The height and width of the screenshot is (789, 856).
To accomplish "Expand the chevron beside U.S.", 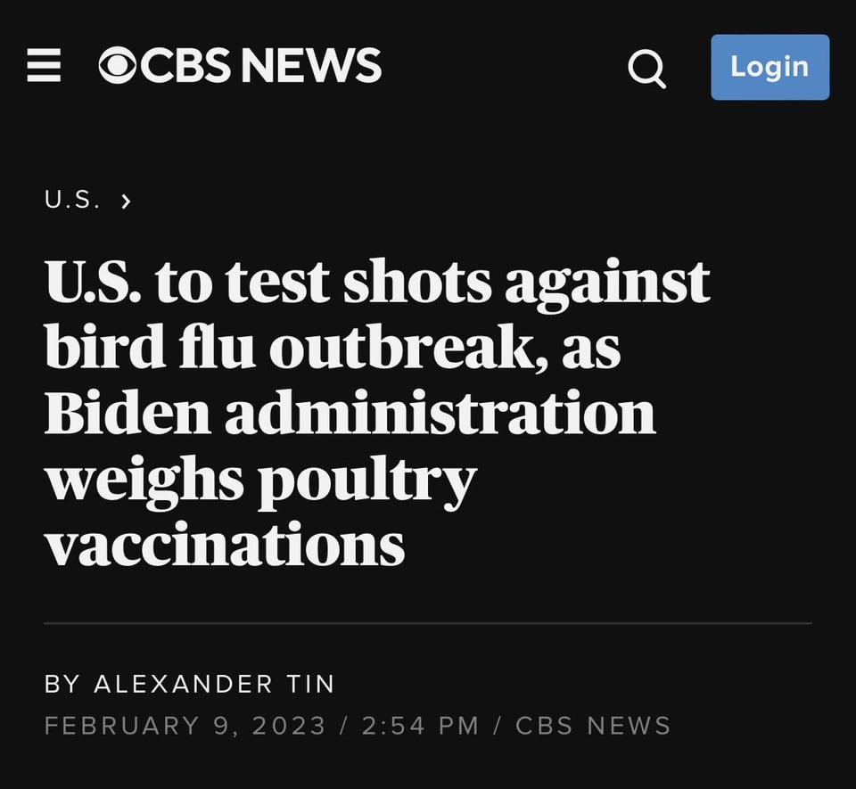I will (x=126, y=201).
